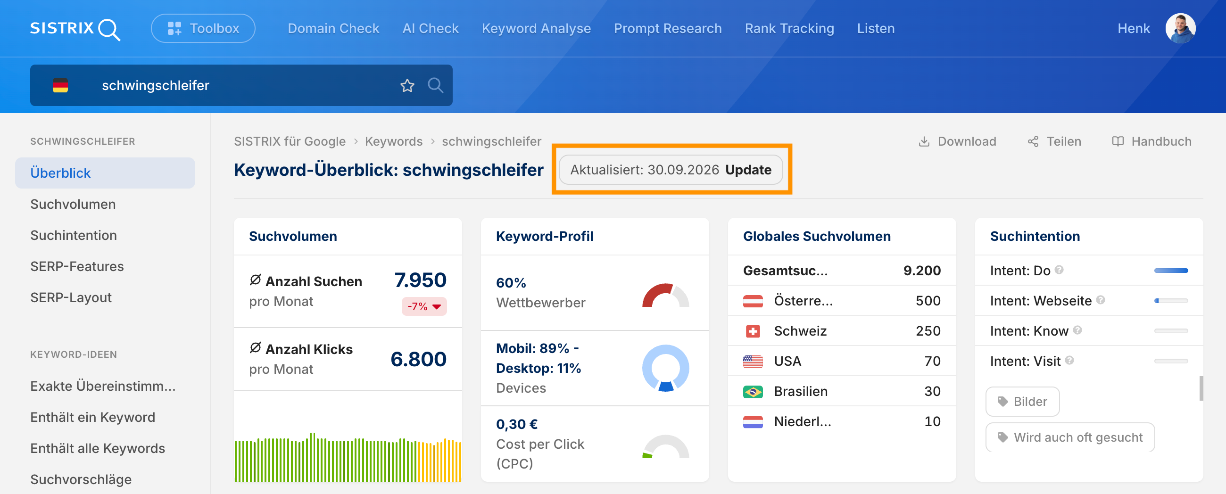1226x494 pixels.
Task: Click the Intent: Do progress bar
Action: click(x=1170, y=270)
